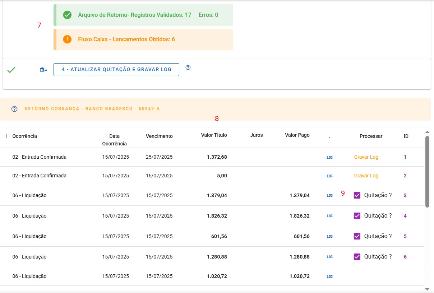
Task: Click Gravar Log link for row ID 1
Action: (x=366, y=157)
